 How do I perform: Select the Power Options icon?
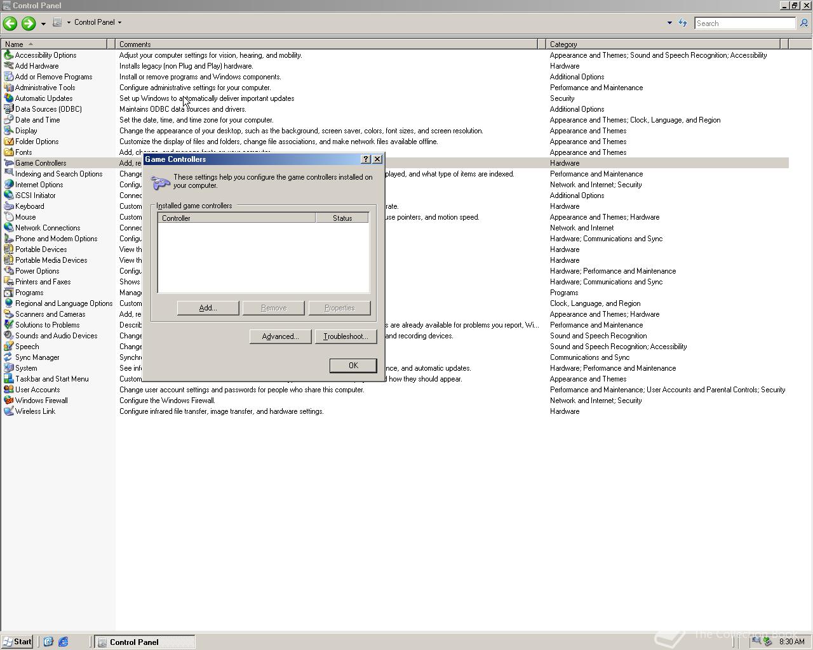coord(8,271)
